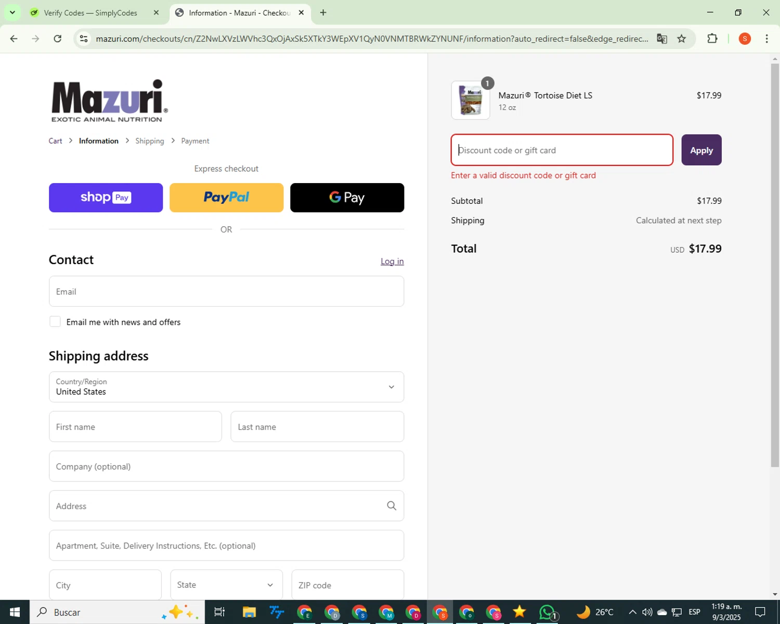Screen dimensions: 780x624
Task: Click the Buscar taskbar search box
Action: (x=117, y=612)
